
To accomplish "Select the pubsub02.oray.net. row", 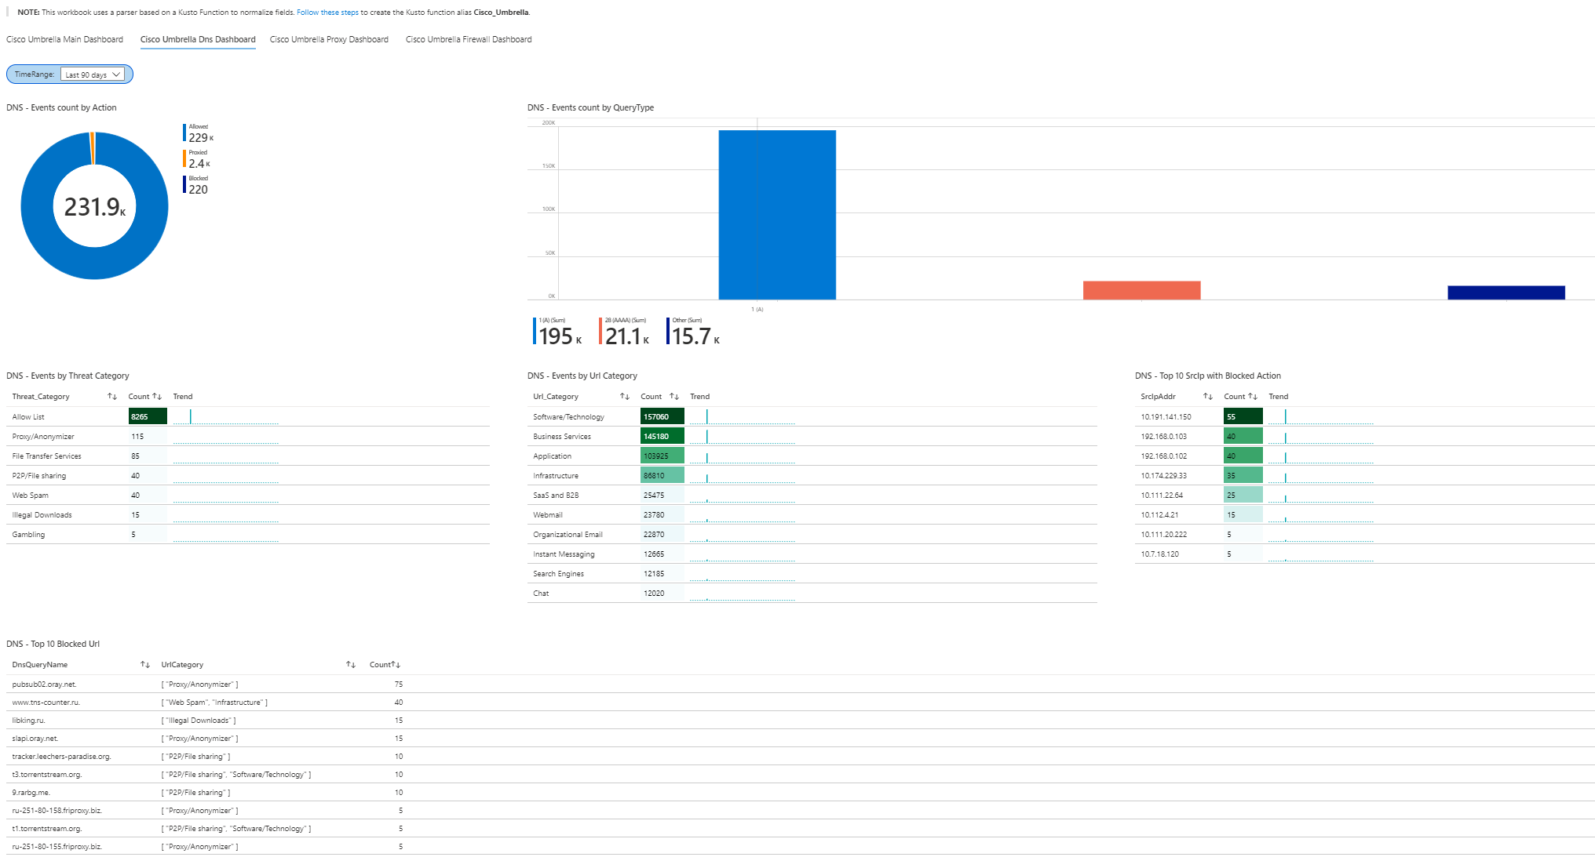I will pyautogui.click(x=45, y=685).
